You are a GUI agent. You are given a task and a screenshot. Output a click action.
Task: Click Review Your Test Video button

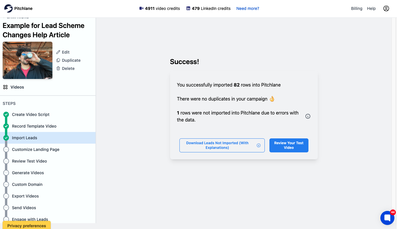(x=289, y=145)
